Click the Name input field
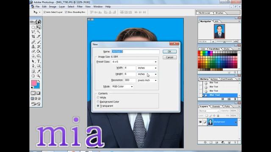The width and height of the screenshot is (271, 152). pyautogui.click(x=135, y=52)
